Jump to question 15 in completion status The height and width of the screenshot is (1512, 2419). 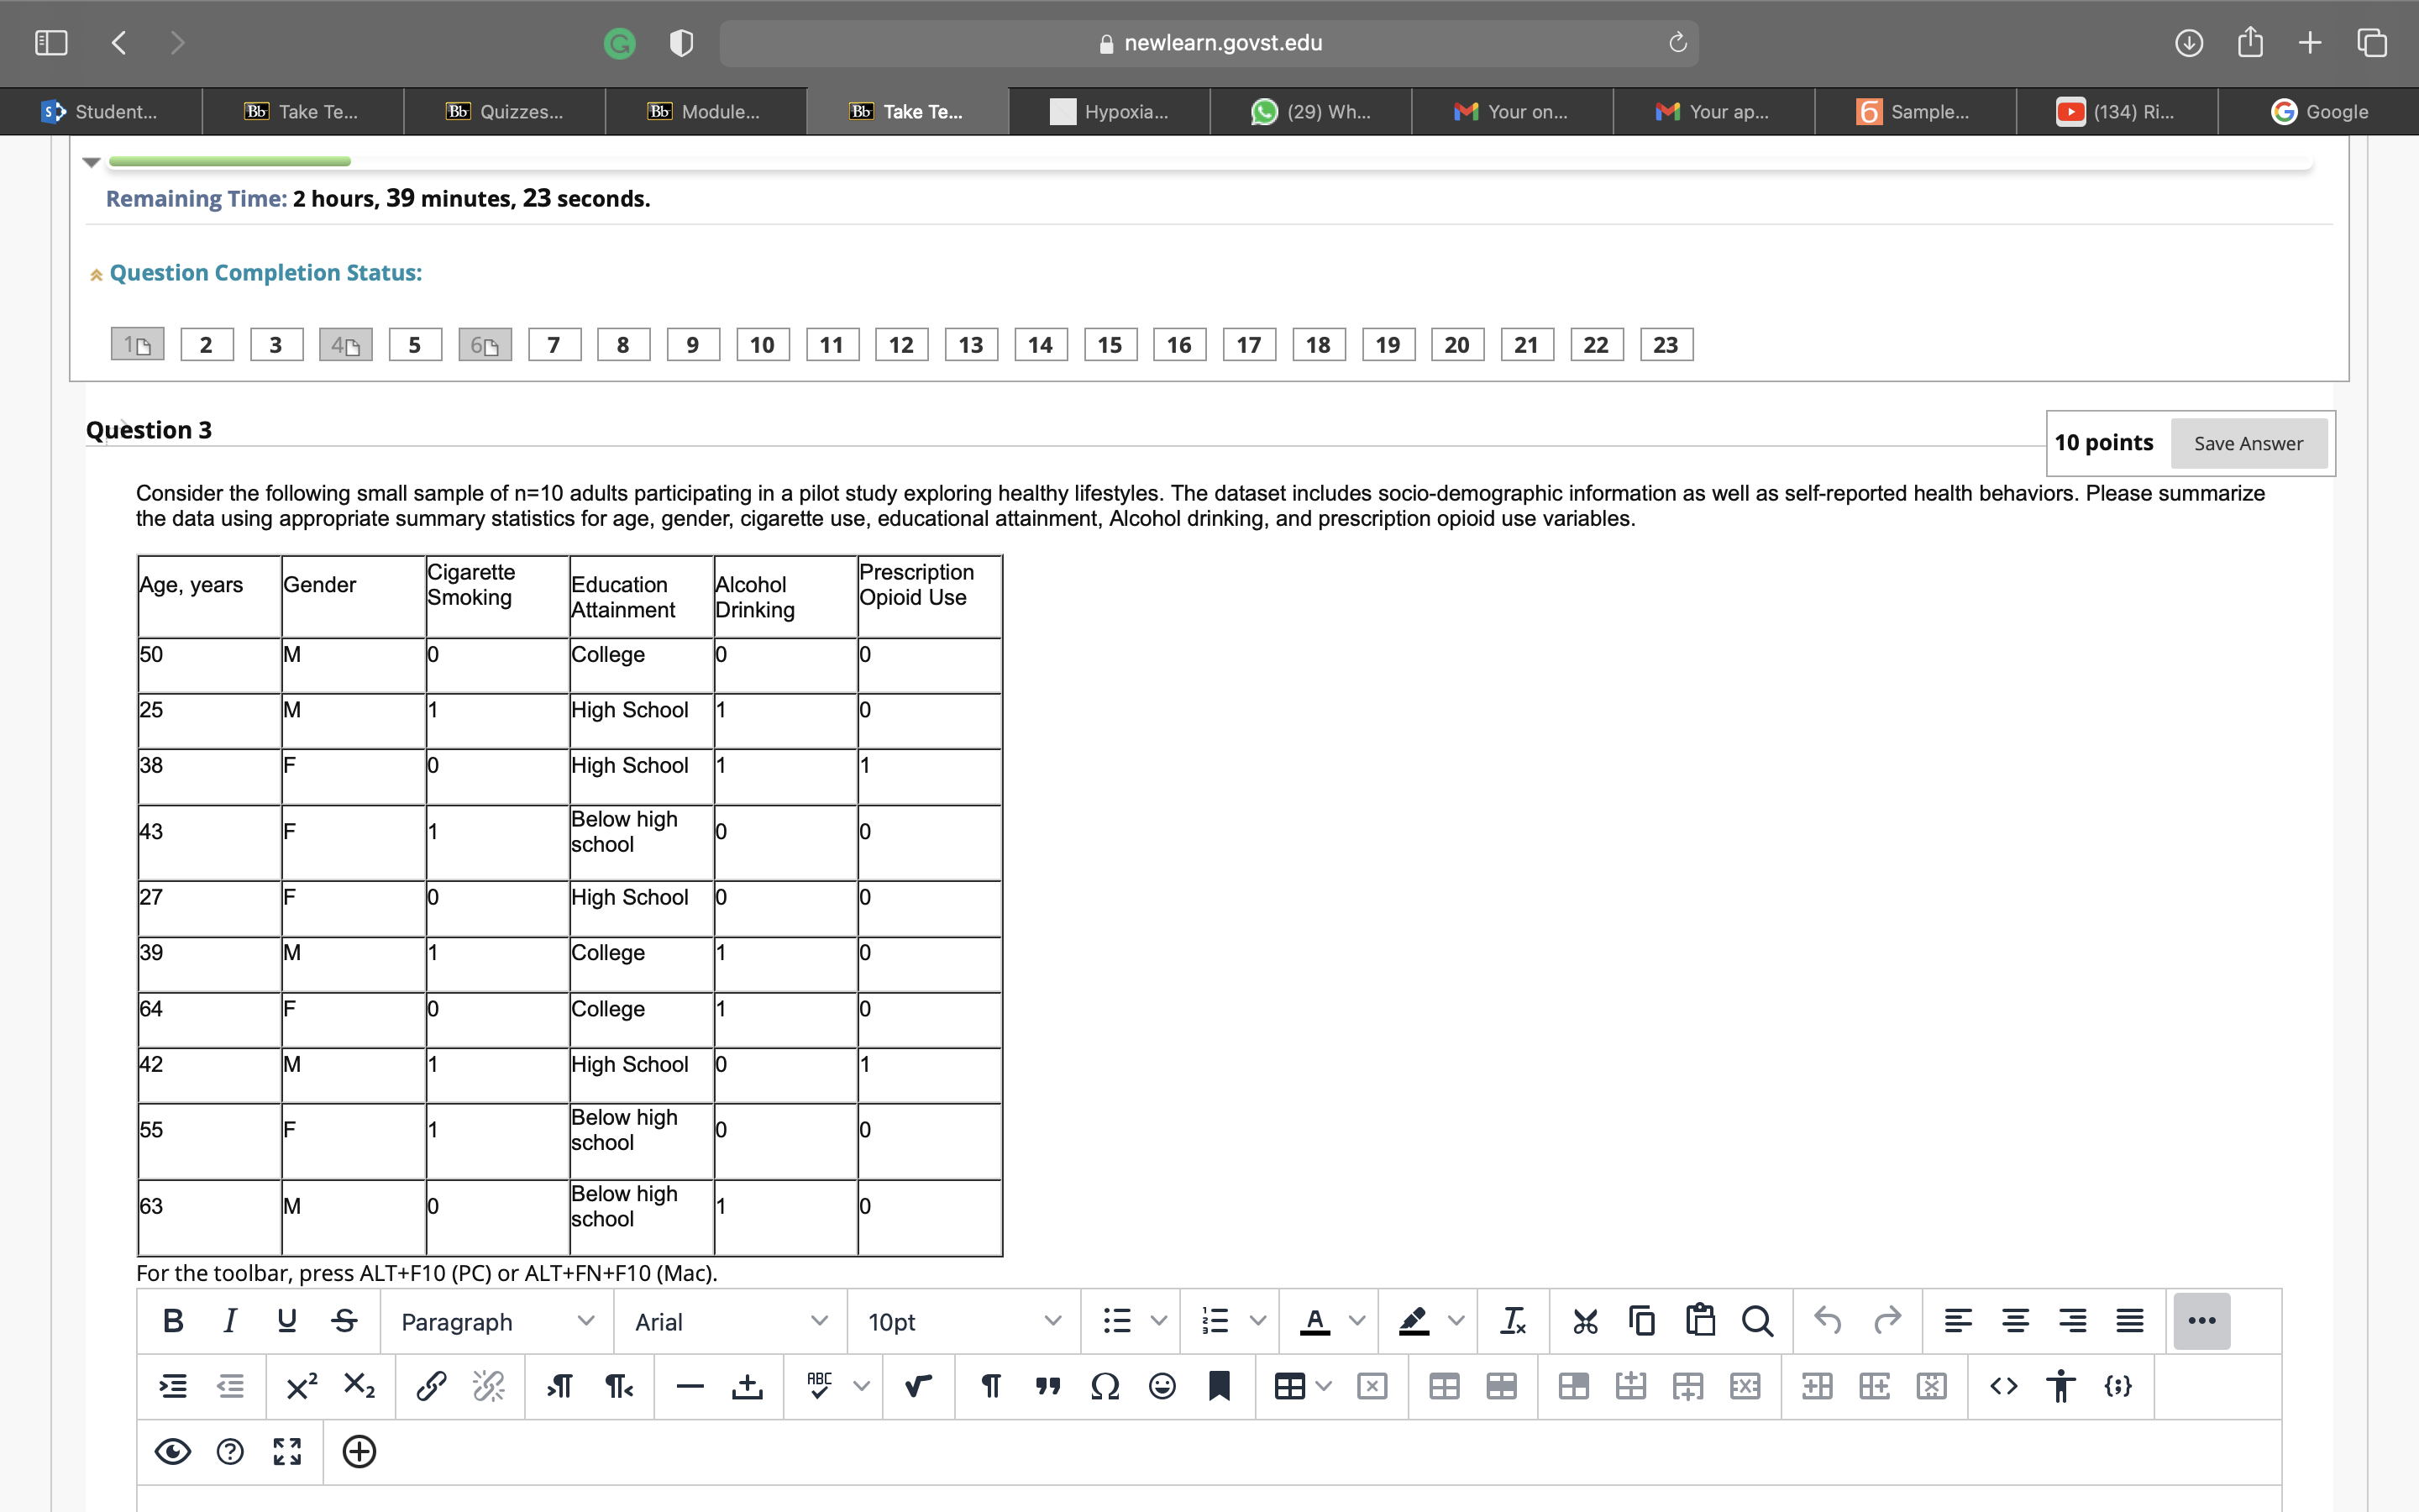point(1110,344)
